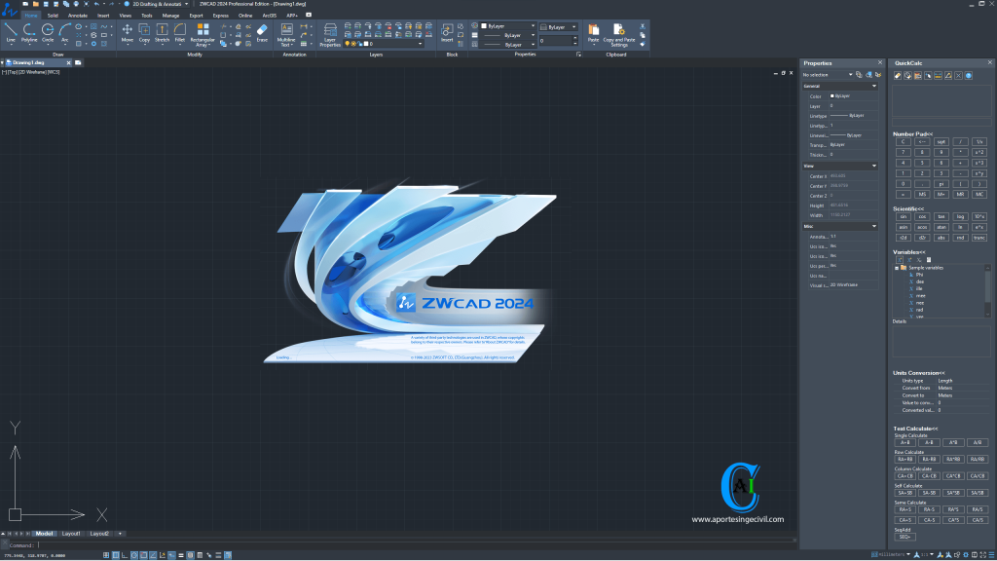Click the pi button in QuickCalc
Viewport: 997px width, 561px height.
pyautogui.click(x=942, y=183)
